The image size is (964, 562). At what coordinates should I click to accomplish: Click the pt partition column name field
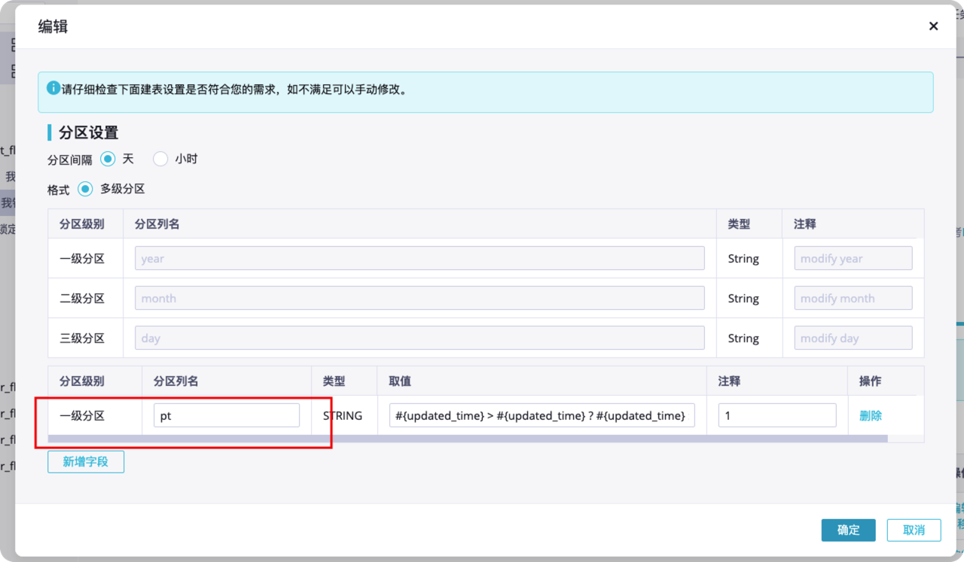point(227,415)
